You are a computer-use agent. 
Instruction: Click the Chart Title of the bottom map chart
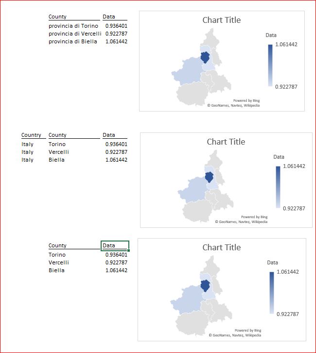(x=222, y=247)
